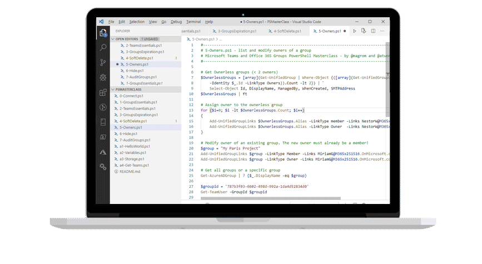Click the editor horizontal scrollbar
This screenshot has height=264, width=482.
[x=271, y=198]
